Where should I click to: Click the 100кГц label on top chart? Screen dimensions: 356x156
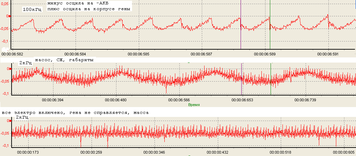click(32, 10)
